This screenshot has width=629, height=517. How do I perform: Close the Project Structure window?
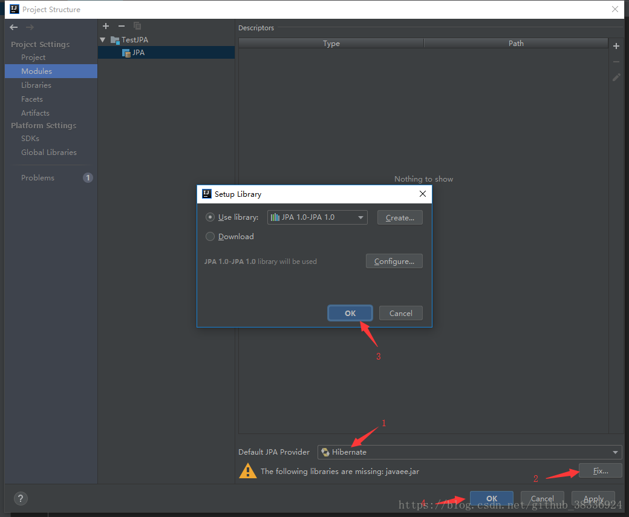[614, 9]
